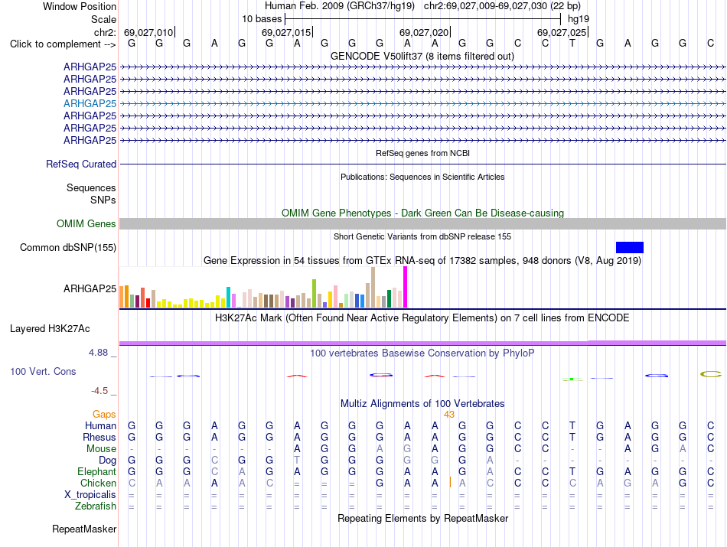This screenshot has width=727, height=547.
Task: Click the green GTEx expression bar
Action: click(x=389, y=298)
